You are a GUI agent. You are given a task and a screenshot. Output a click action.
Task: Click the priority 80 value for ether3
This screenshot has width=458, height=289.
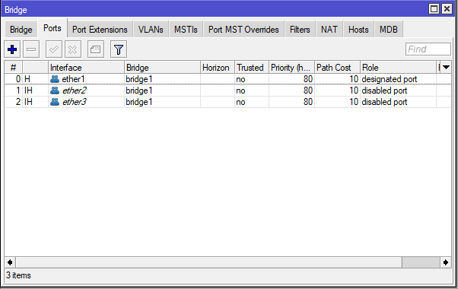click(x=308, y=102)
